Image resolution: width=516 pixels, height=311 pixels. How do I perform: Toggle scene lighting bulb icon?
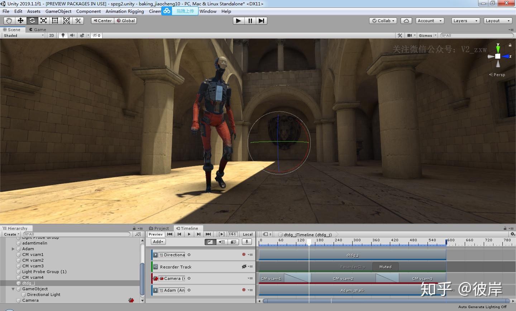click(x=63, y=35)
